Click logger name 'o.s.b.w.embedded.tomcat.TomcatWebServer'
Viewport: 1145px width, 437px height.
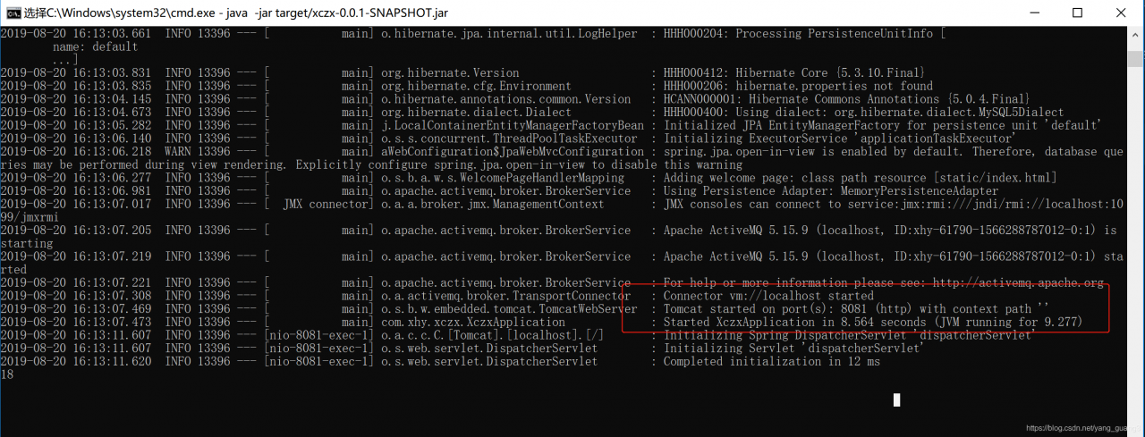[x=510, y=308]
